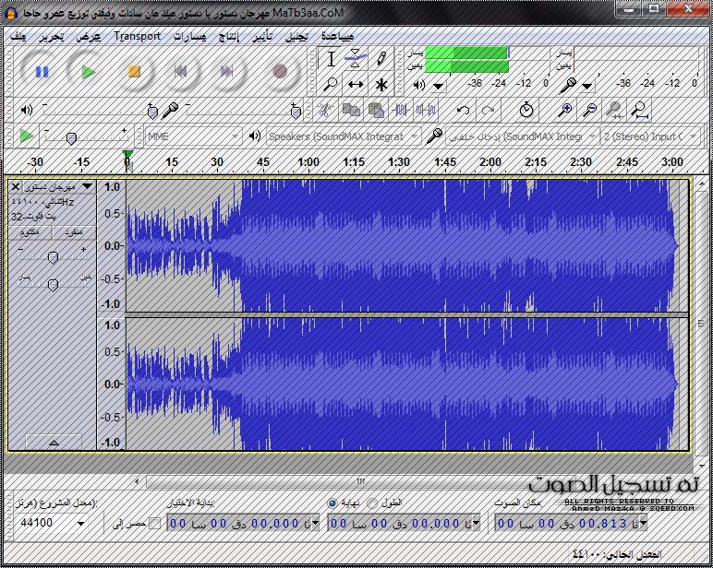The height and width of the screenshot is (568, 713).
Task: Select the Time Shift tool
Action: tap(356, 84)
